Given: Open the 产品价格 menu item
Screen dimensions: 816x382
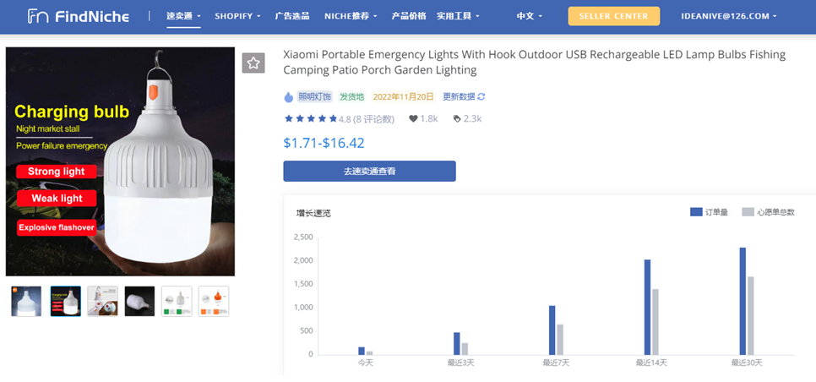Looking at the screenshot, I should point(409,16).
